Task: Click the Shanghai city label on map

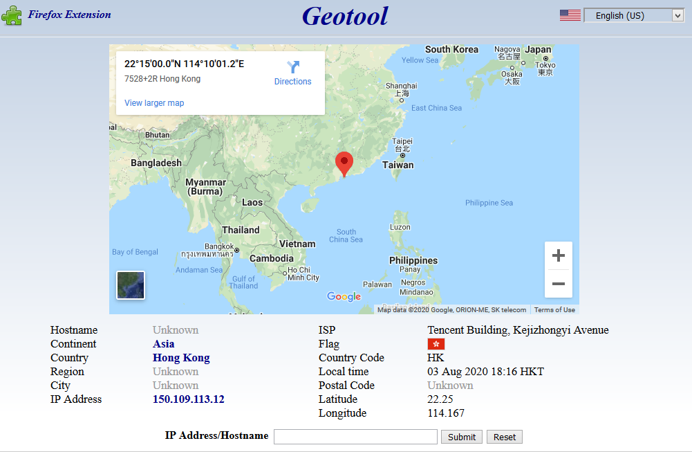Action: 401,89
